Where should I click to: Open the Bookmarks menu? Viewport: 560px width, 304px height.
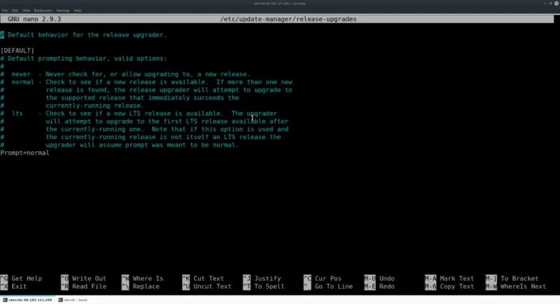point(43,10)
